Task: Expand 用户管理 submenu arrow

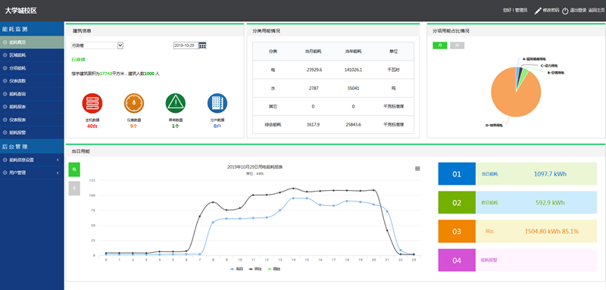Action: coord(58,173)
